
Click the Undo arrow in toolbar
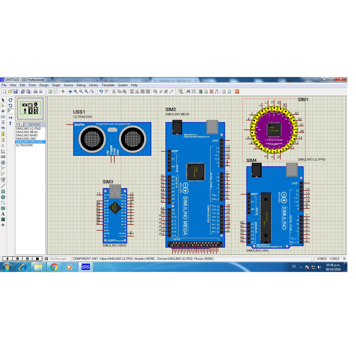pos(101,91)
